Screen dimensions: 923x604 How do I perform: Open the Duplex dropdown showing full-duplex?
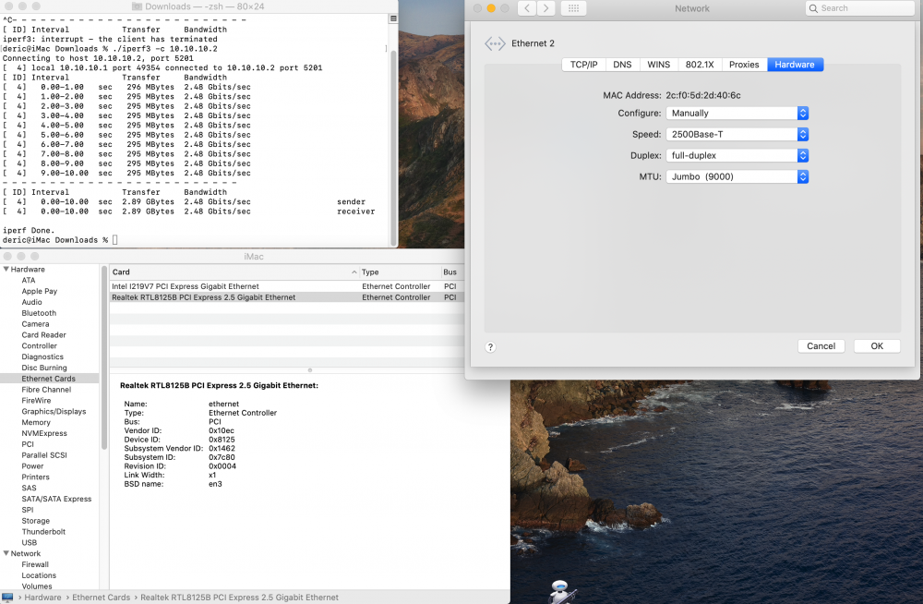pos(737,155)
